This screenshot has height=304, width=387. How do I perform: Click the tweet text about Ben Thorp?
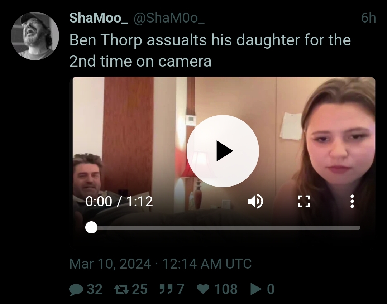click(210, 50)
